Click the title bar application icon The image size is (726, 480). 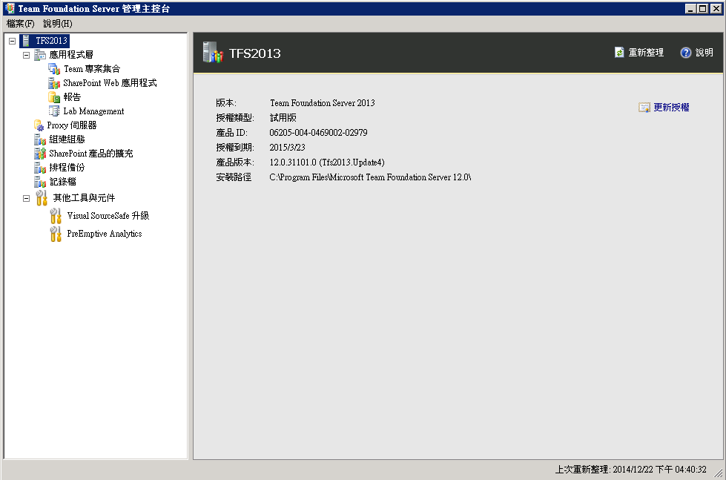click(9, 8)
